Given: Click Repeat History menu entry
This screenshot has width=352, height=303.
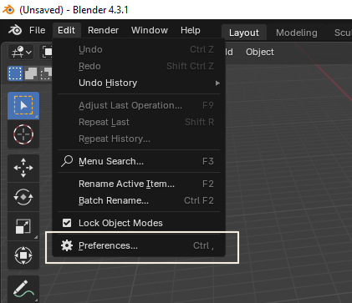Looking at the screenshot, I should [139, 139].
